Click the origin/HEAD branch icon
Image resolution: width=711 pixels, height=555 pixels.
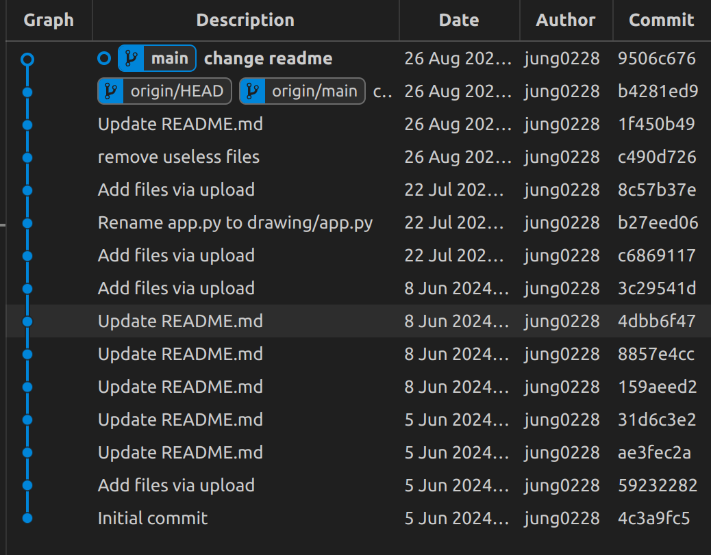click(x=111, y=91)
